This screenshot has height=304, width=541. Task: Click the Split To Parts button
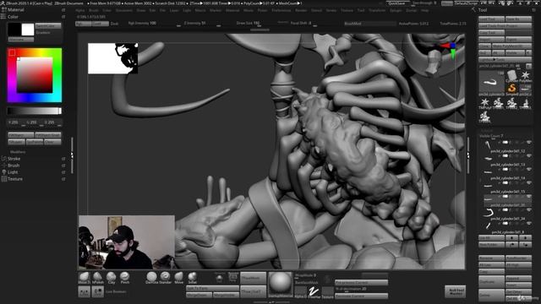[x=212, y=288]
